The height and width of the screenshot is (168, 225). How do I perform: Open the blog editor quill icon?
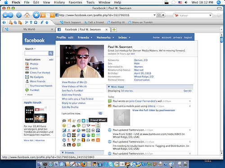click(42, 22)
